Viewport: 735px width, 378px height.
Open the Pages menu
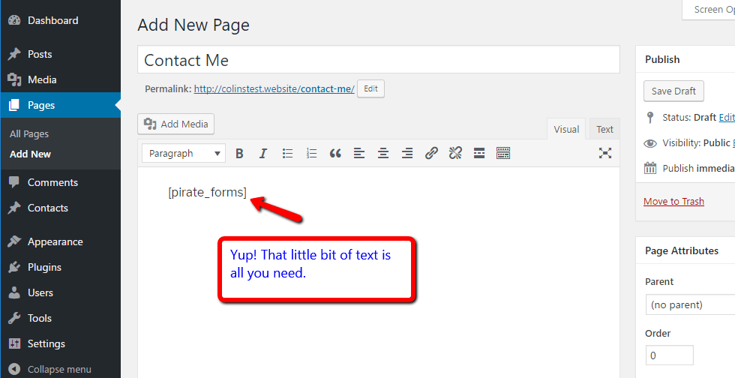(61, 106)
